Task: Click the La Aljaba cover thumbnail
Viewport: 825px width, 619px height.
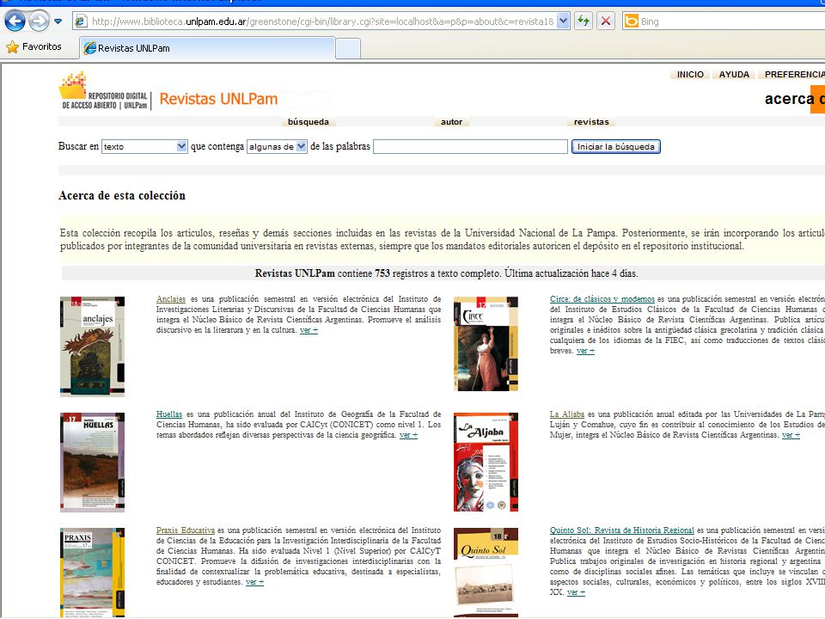Action: (x=486, y=463)
